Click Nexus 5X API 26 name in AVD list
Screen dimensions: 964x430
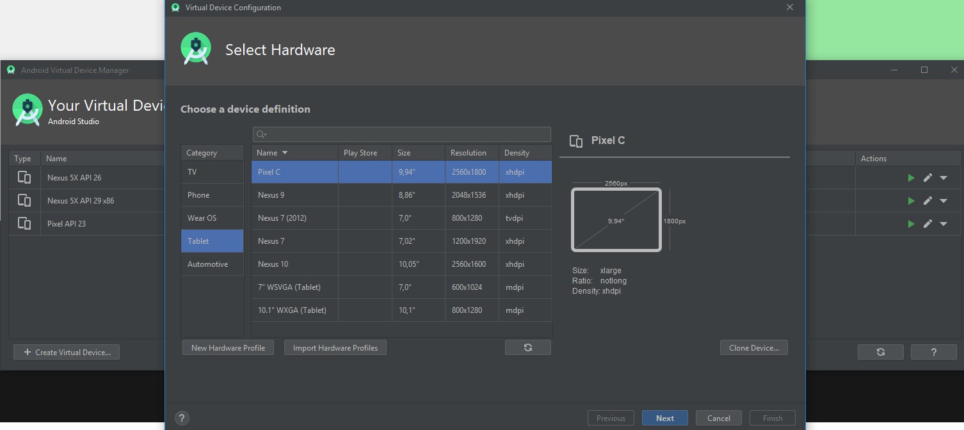74,178
